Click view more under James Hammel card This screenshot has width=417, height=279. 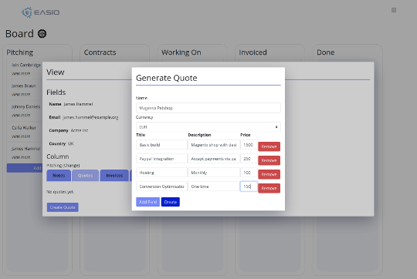point(21,157)
